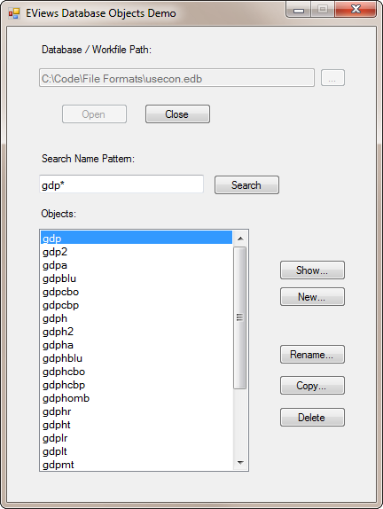
Task: Click the objects list scroll up arrow
Action: coord(240,239)
